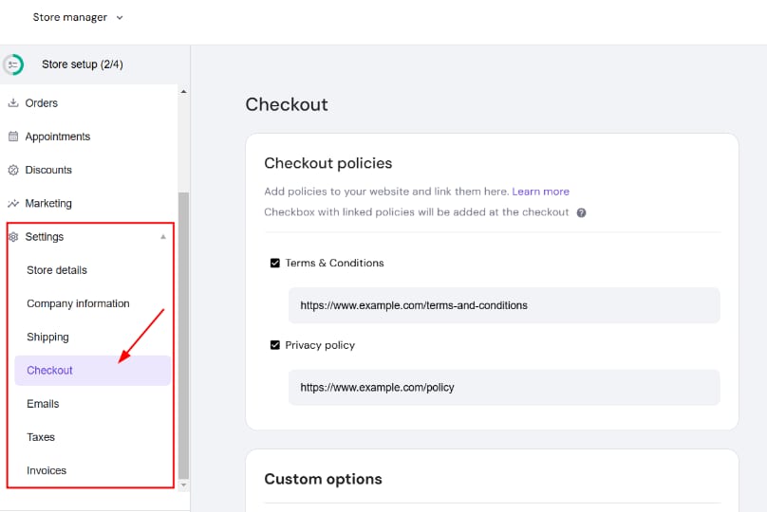Viewport: 767px width, 512px height.
Task: Open the Invoices settings page
Action: click(x=47, y=470)
